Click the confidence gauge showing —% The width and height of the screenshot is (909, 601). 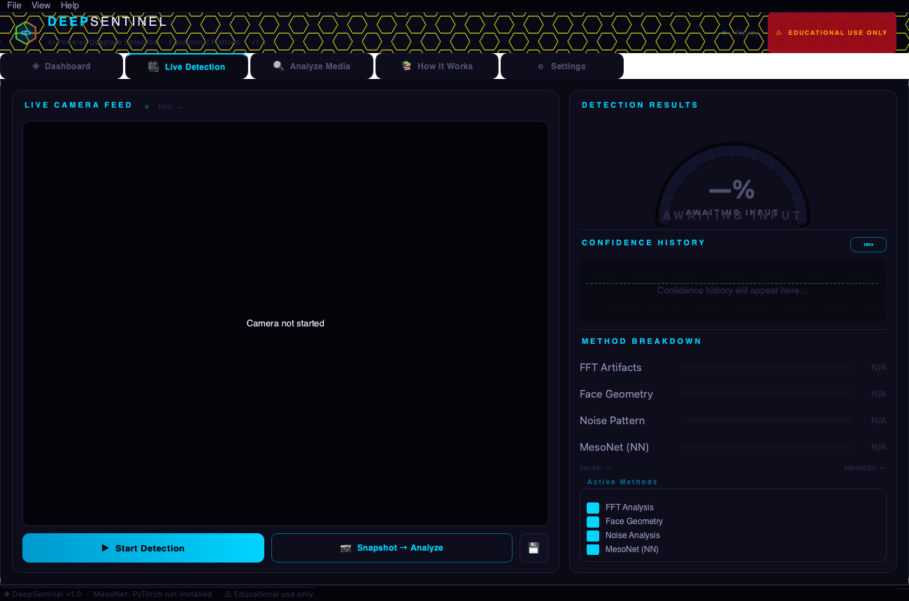733,185
